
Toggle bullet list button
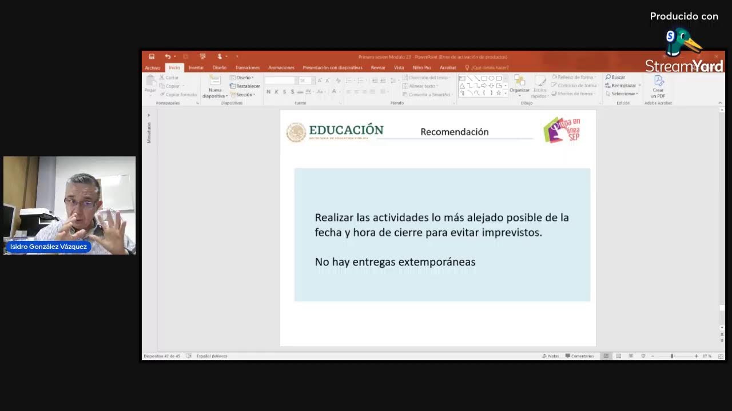[x=349, y=80]
